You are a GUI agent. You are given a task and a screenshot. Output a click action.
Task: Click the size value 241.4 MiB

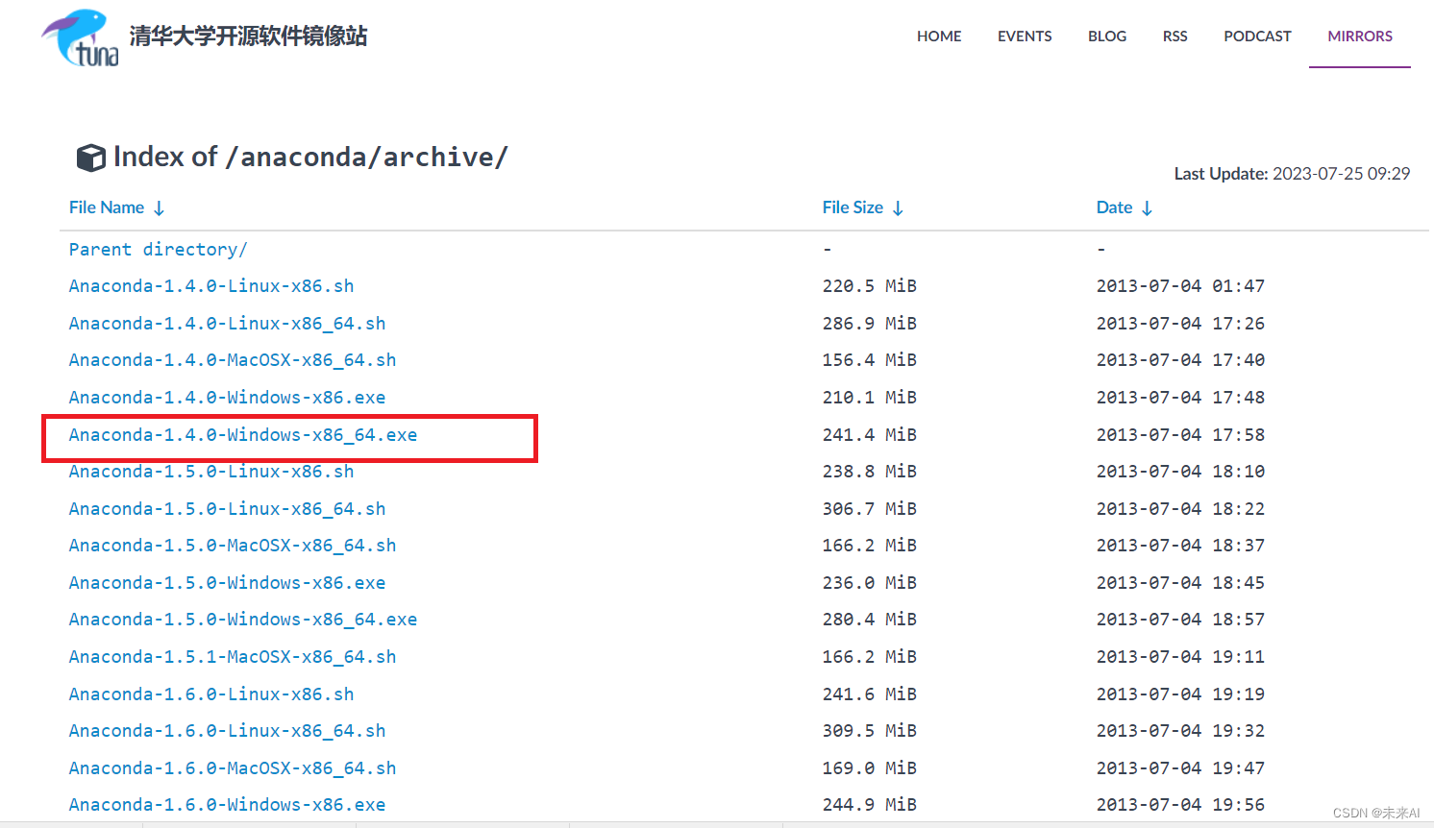point(869,435)
